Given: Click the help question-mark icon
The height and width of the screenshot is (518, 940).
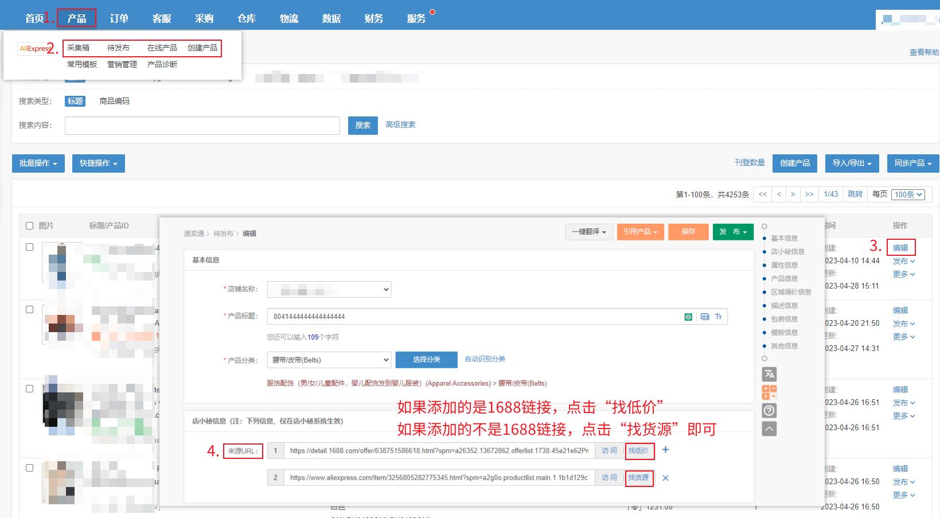Looking at the screenshot, I should pos(769,410).
